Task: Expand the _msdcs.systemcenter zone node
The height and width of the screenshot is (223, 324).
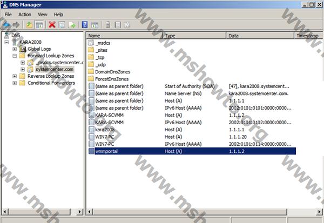Action: pyautogui.click(x=23, y=63)
